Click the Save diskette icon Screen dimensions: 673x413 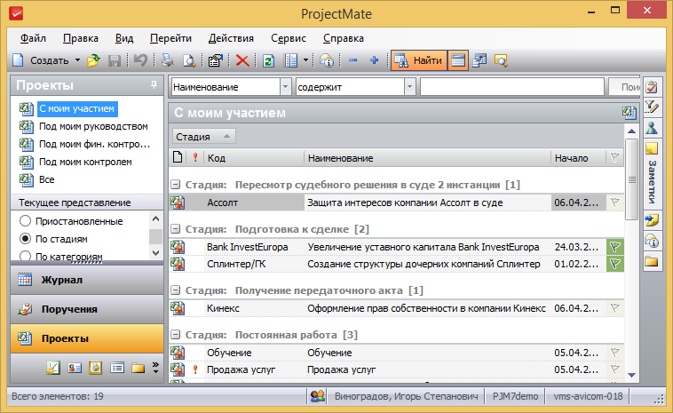(x=115, y=60)
